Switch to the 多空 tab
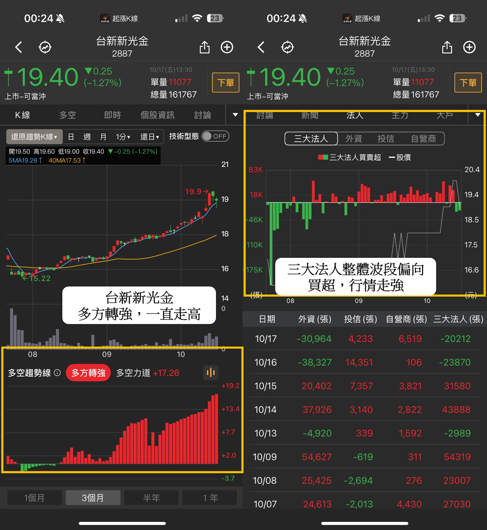 click(x=68, y=115)
